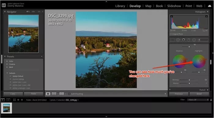
Task: Open the Book module
Action: (159, 6)
